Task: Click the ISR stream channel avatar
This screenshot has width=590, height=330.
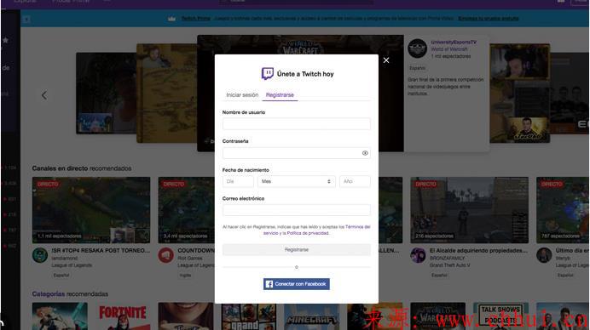Action: click(40, 255)
